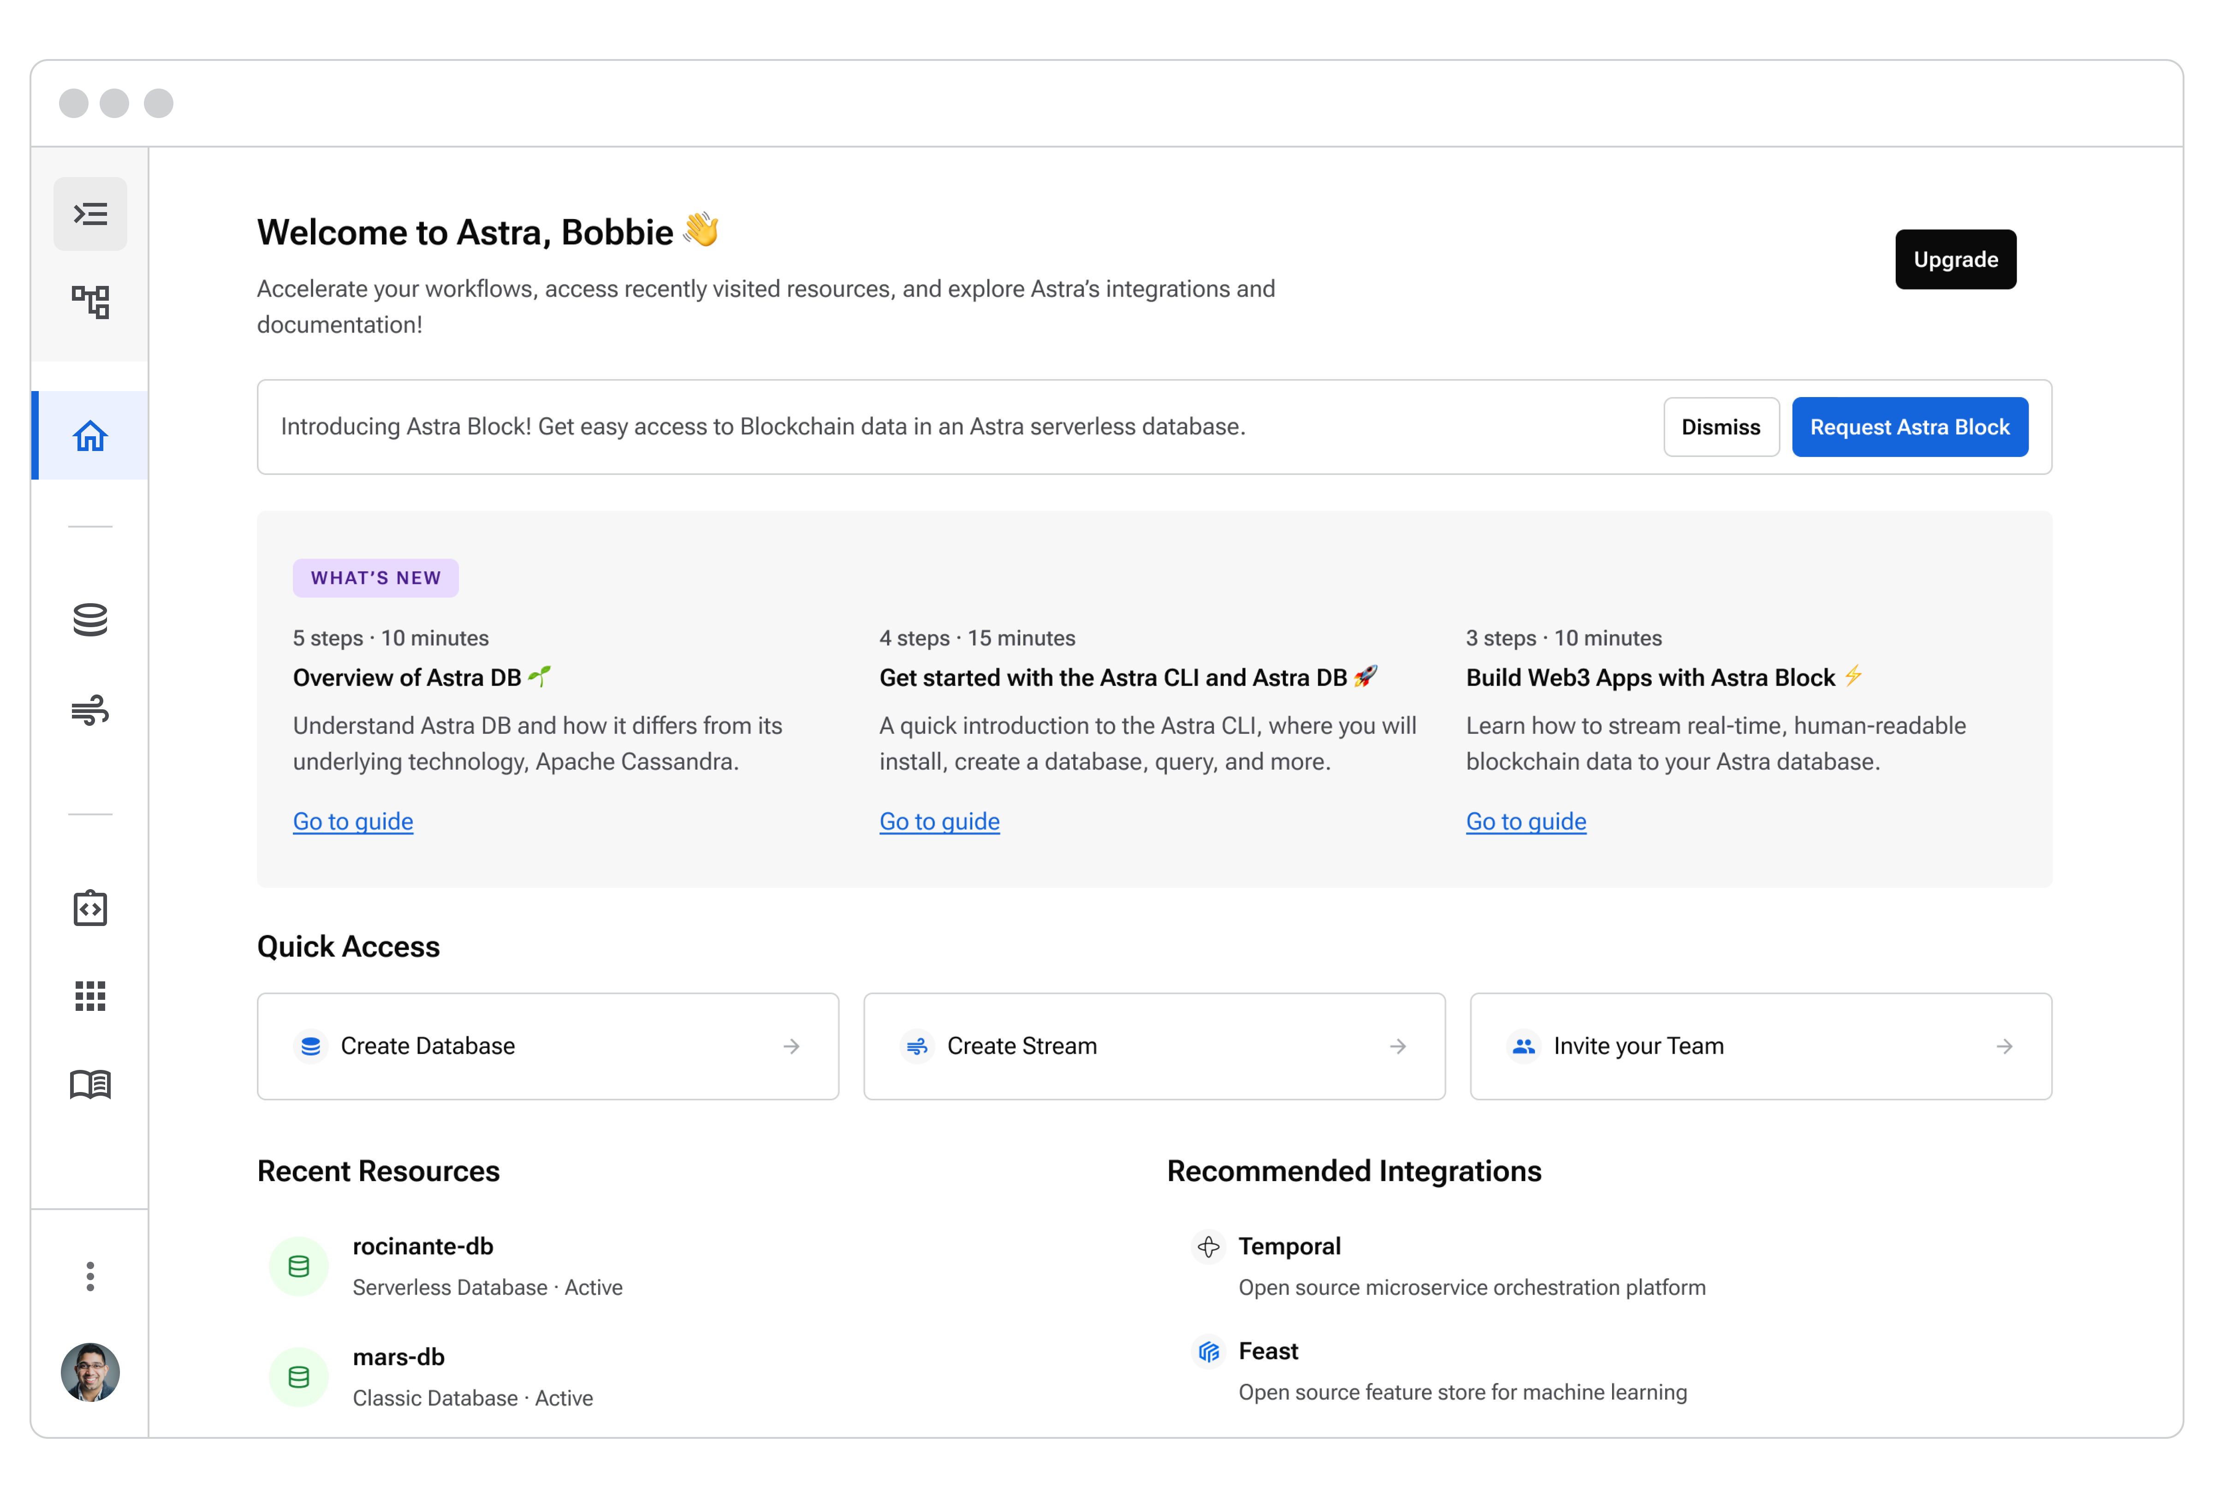Go to guide for Overview of Astra DB

coord(352,821)
